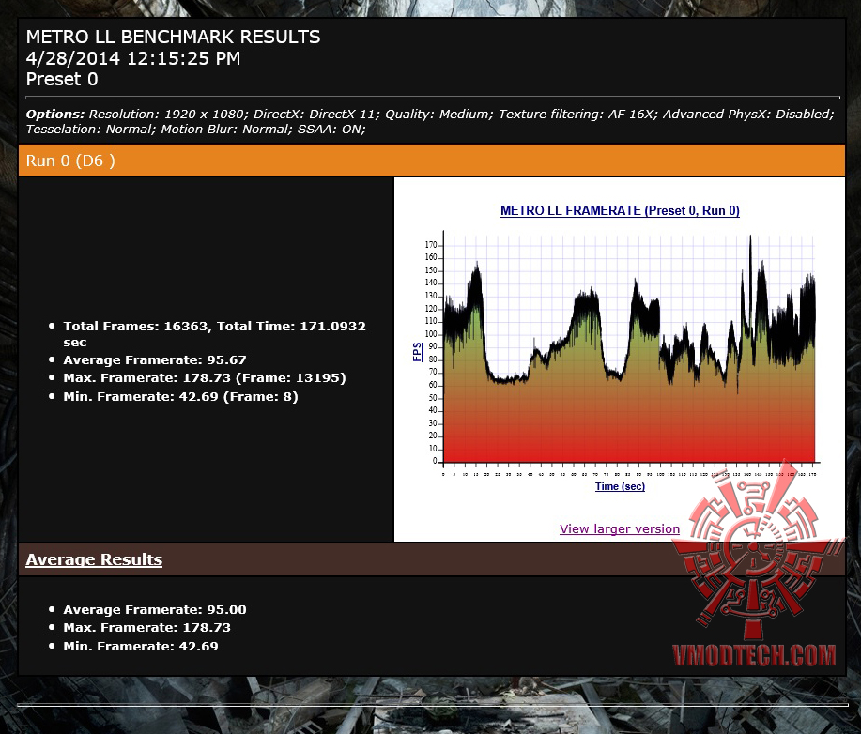
Task: Click the METRO LL BENCHMARK RESULTS title
Action: tap(173, 37)
